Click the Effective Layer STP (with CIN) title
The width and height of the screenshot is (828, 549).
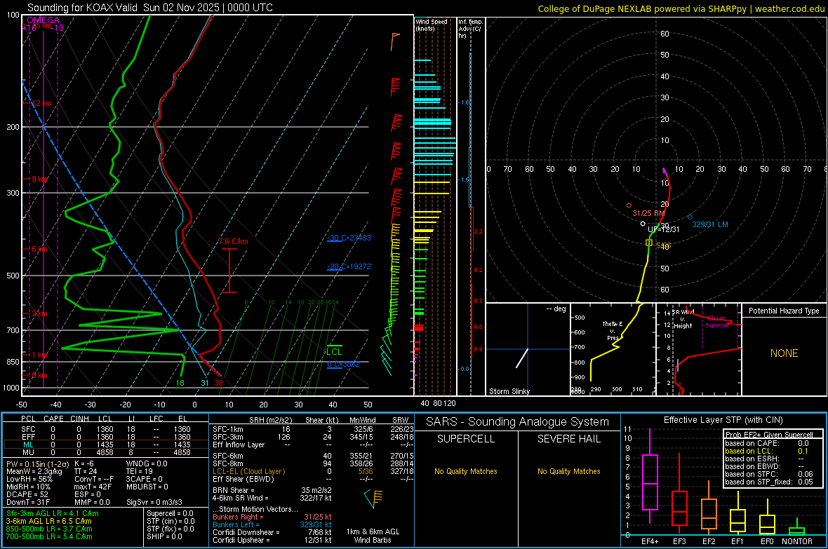pos(723,420)
